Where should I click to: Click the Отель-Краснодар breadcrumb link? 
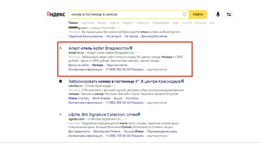click(98, 86)
